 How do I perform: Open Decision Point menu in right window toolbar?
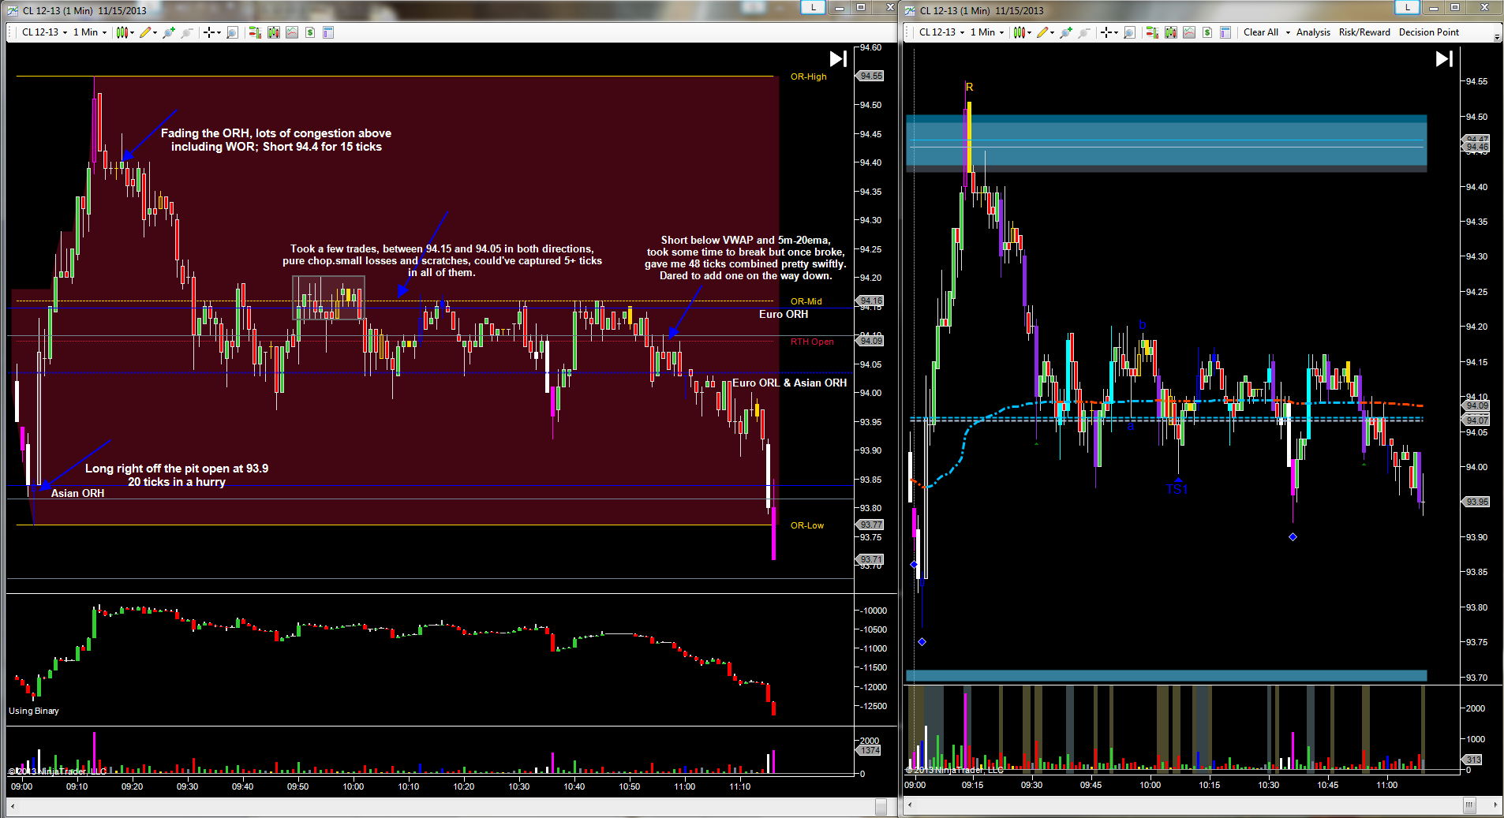(x=1429, y=32)
